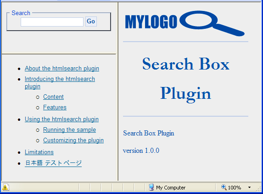
Task: Click the yellow warning icon in status bar
Action: coord(5,188)
